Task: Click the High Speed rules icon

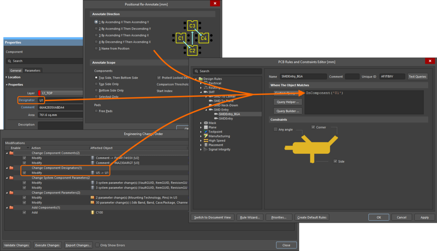Action: [206, 140]
